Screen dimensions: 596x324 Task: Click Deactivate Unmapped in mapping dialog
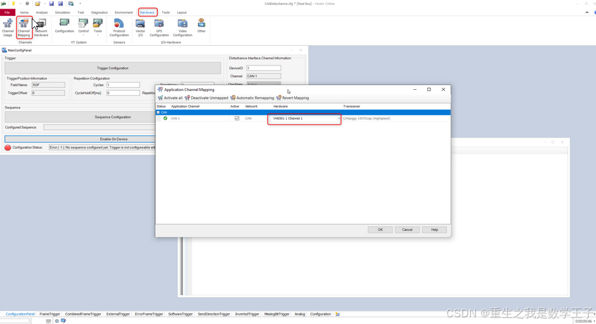[x=206, y=98]
